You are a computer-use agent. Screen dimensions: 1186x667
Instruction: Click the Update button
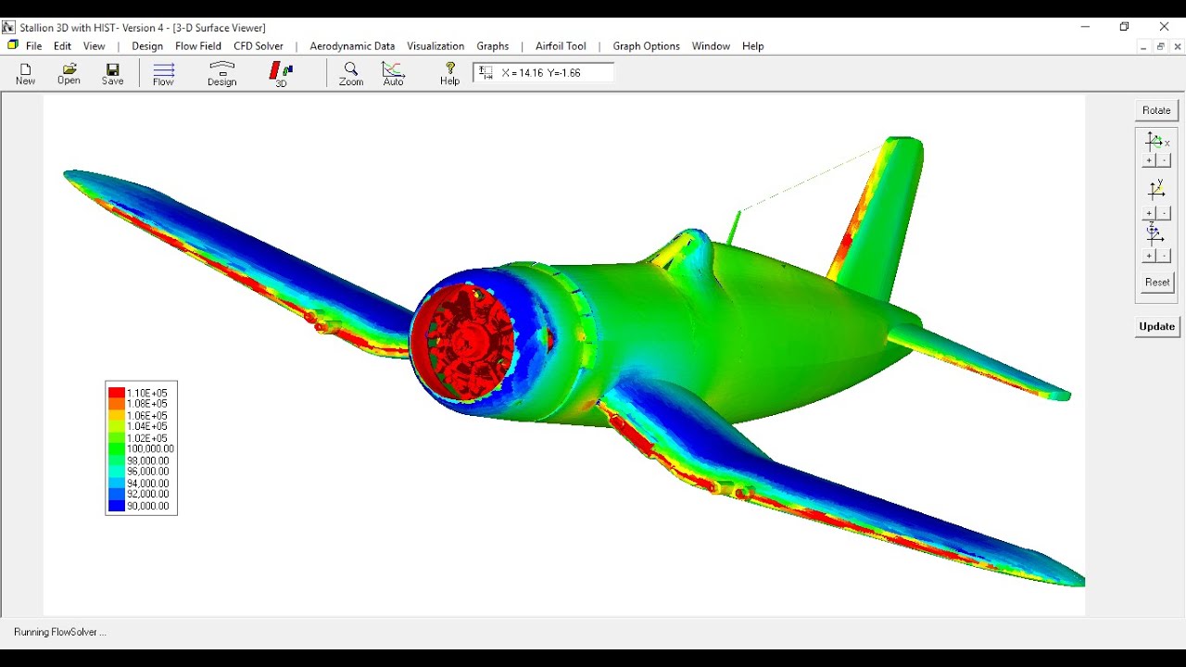[1156, 326]
